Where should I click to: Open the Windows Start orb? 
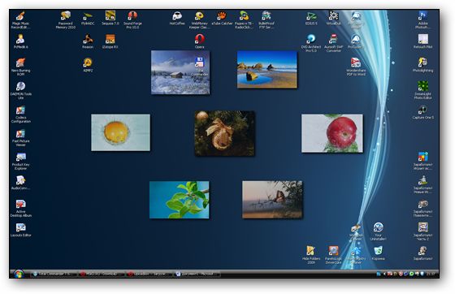point(19,274)
